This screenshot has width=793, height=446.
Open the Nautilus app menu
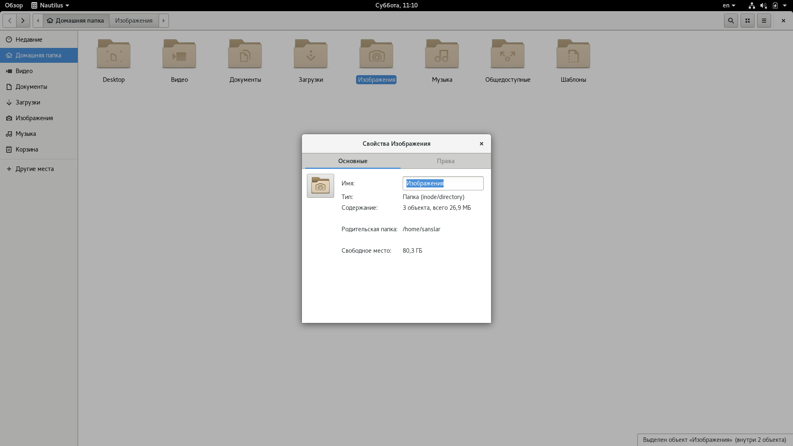(50, 5)
